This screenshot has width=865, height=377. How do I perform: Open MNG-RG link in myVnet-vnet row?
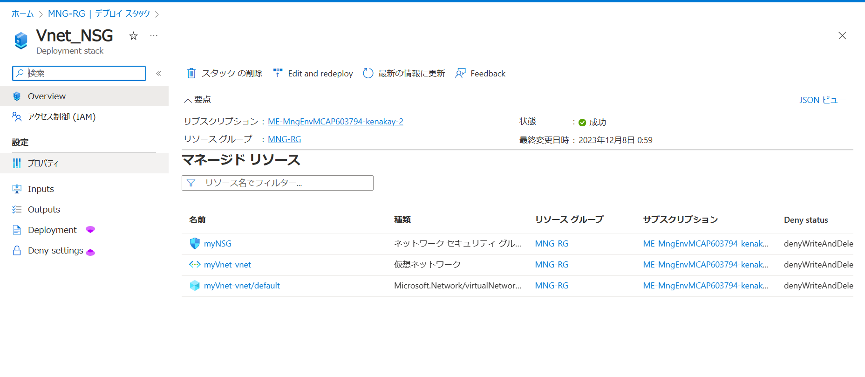coord(552,265)
